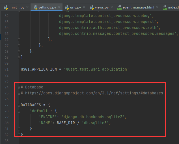Close the __init__.py tab
Viewport: 179px width, 144px height.
click(x=27, y=7)
